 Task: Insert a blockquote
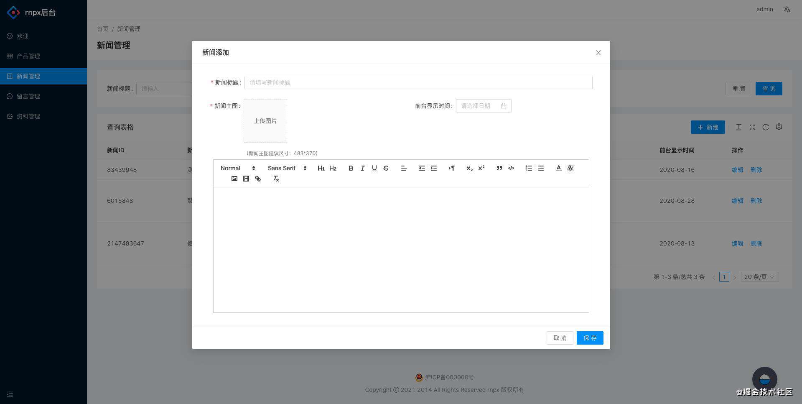pos(499,168)
